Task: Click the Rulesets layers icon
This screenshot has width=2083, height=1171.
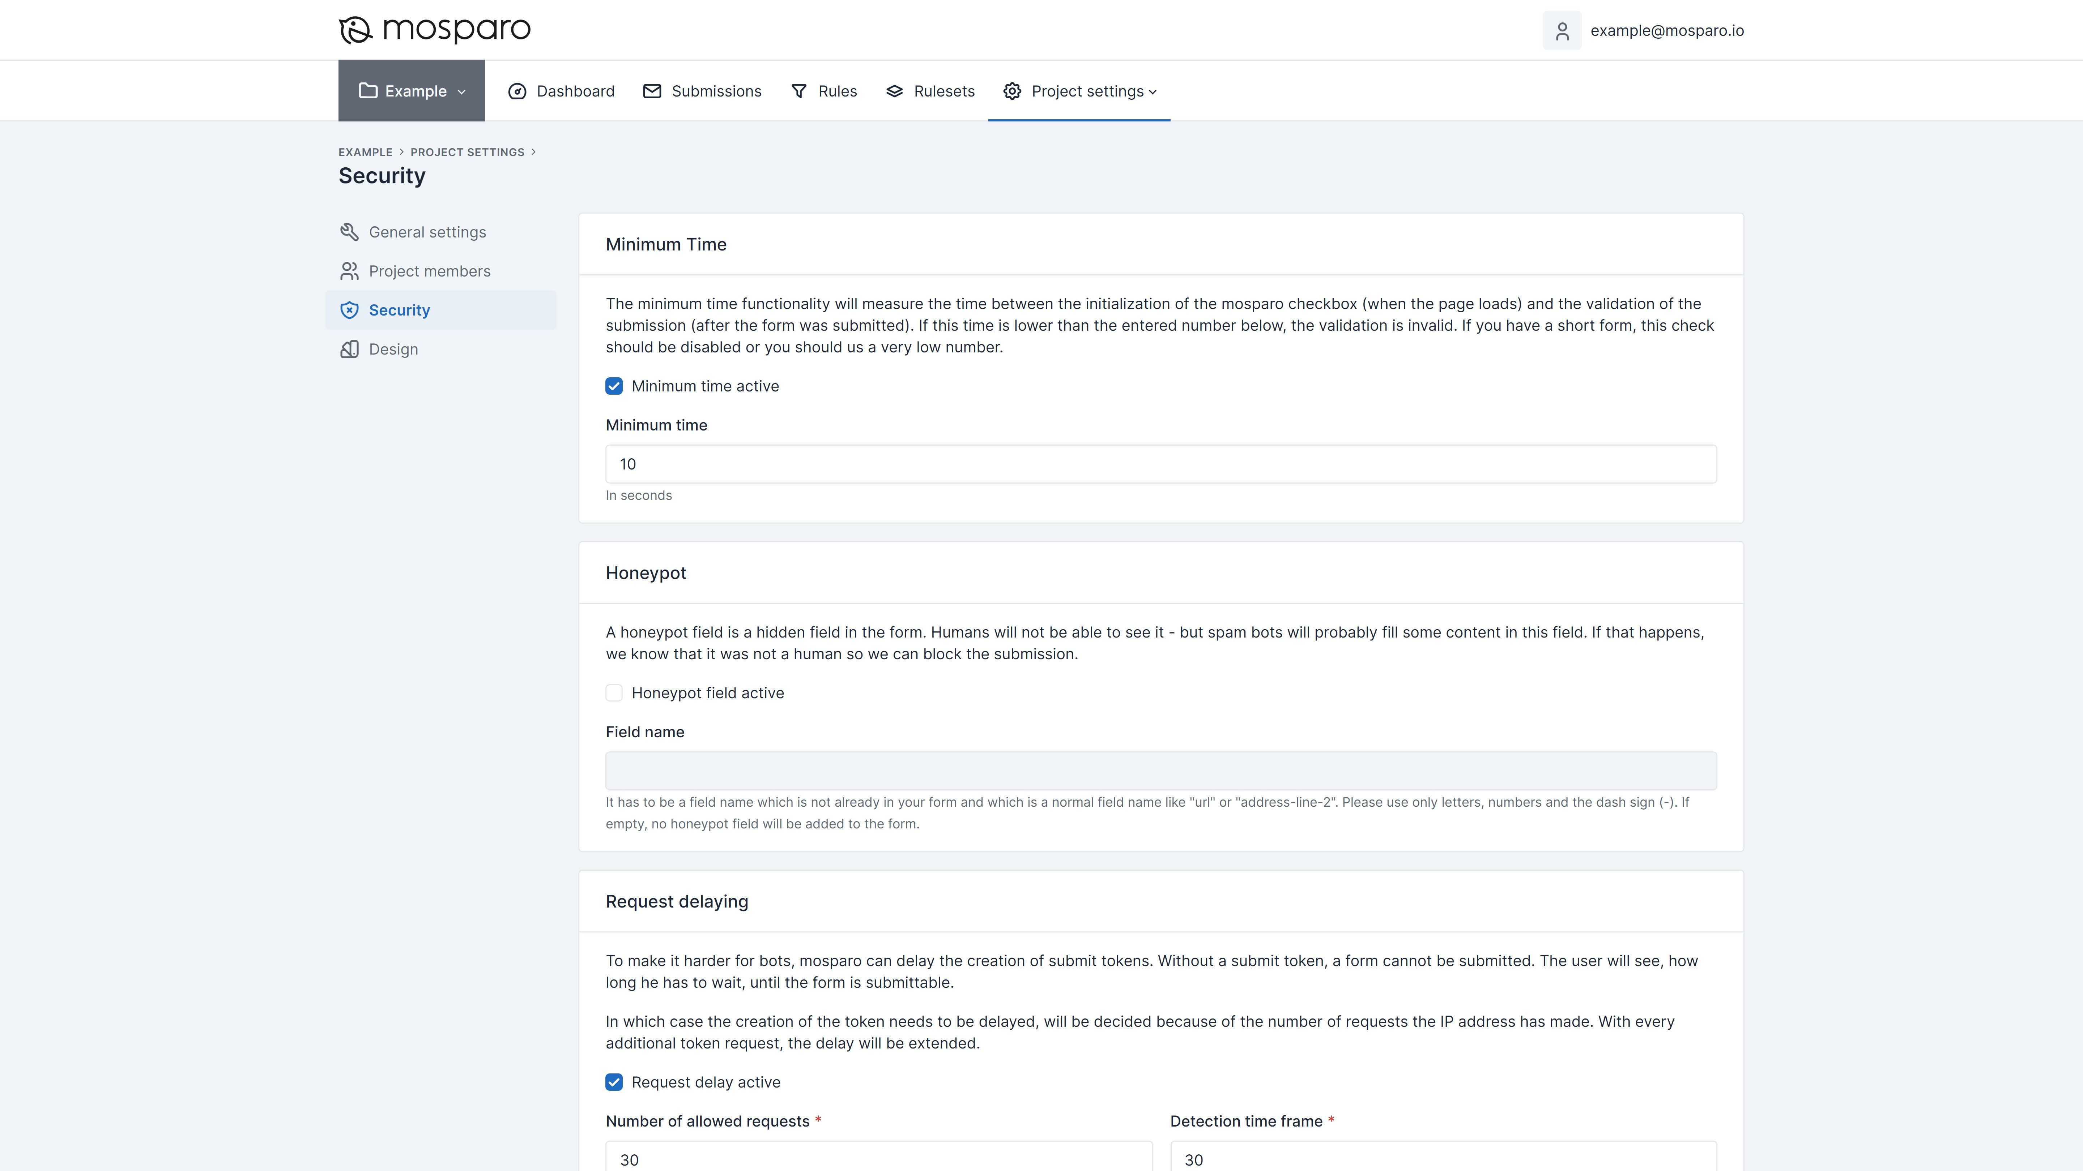Action: click(x=894, y=91)
